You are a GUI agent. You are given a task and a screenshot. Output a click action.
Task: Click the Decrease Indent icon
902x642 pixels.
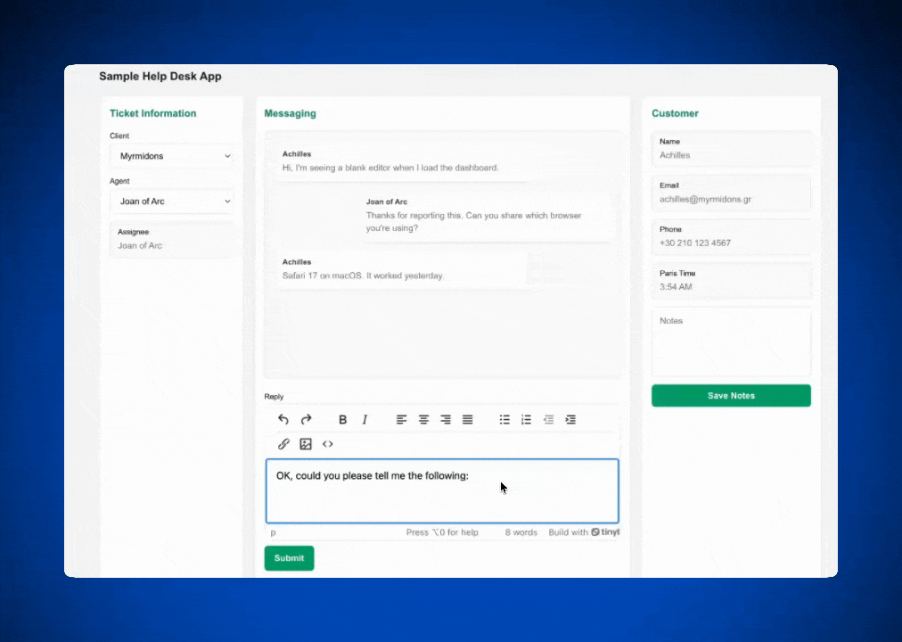pyautogui.click(x=548, y=419)
